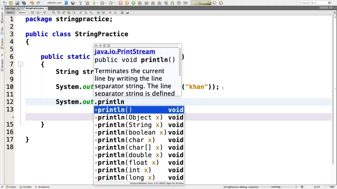Click the Step Into debug icon
Image resolution: width=337 pixels, height=189 pixels.
click(x=153, y=3)
